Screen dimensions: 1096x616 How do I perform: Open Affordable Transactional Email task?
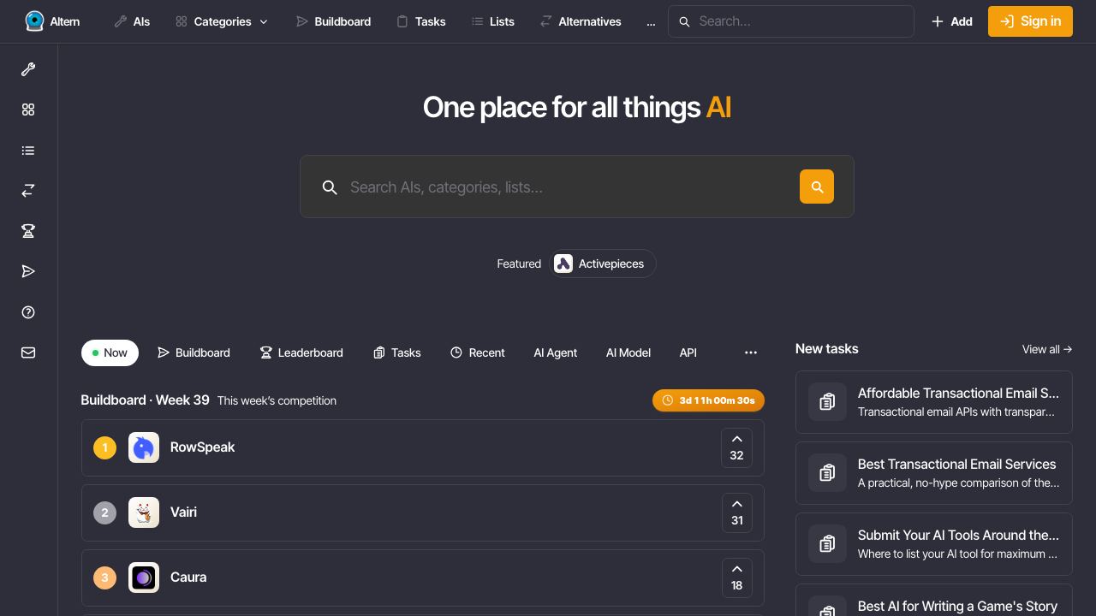pos(934,402)
